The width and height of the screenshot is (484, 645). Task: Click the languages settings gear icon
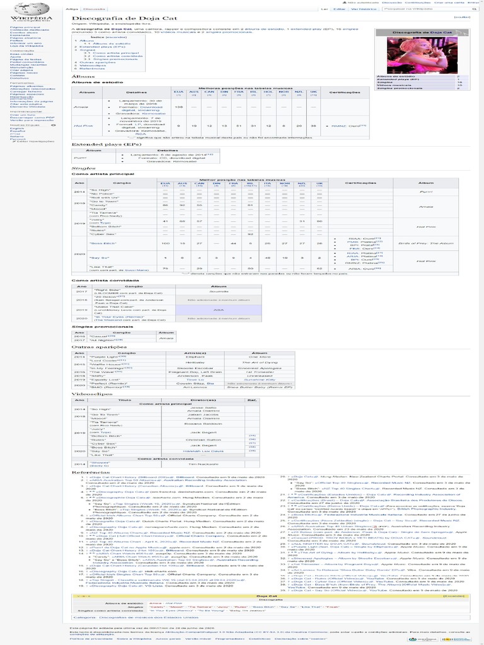point(53,125)
